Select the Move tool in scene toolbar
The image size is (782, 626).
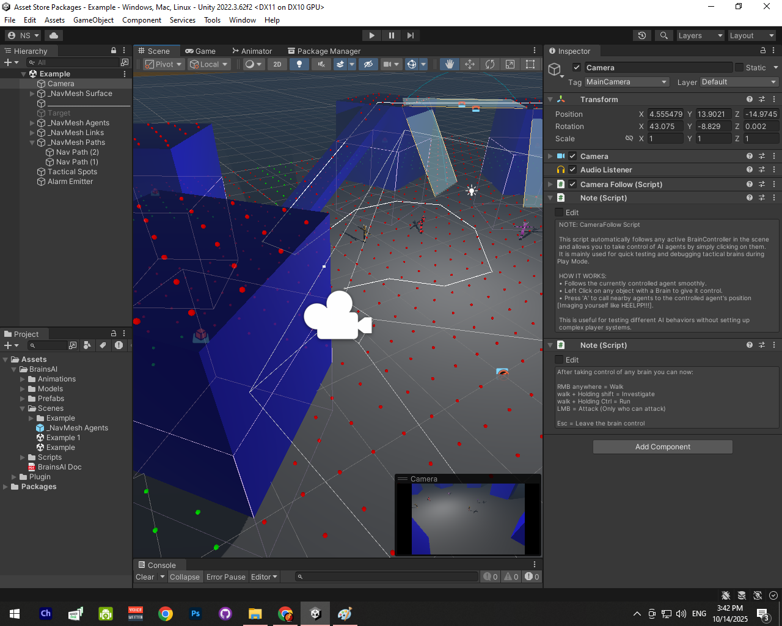[x=470, y=64]
